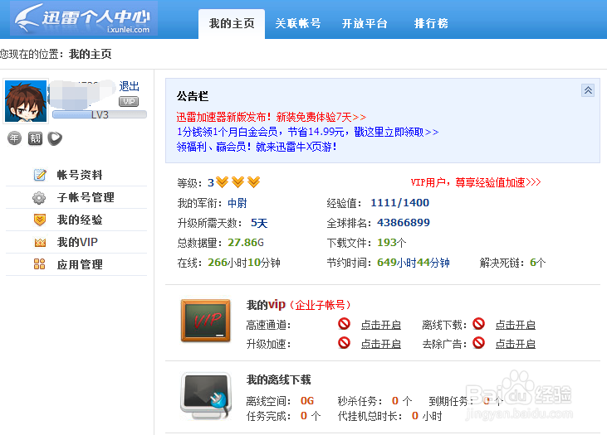The width and height of the screenshot is (607, 435).
Task: Click the 任务完成 count value
Action: (304, 416)
